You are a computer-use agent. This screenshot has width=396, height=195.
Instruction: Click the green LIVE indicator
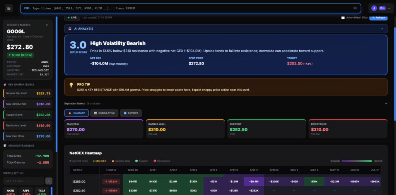72,17
